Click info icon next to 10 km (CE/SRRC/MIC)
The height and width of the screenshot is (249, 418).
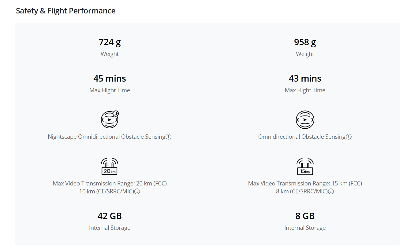pos(137,192)
